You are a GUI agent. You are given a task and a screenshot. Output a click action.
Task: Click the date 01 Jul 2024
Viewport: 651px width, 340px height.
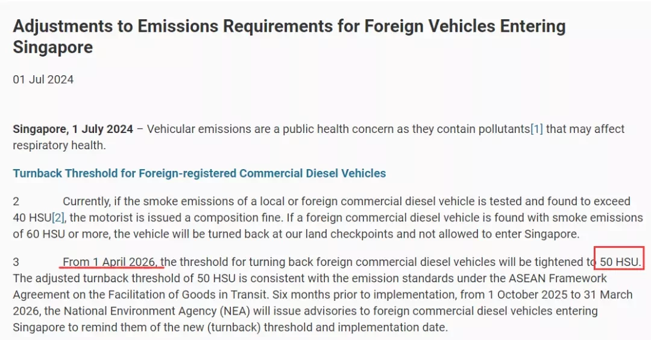(43, 79)
